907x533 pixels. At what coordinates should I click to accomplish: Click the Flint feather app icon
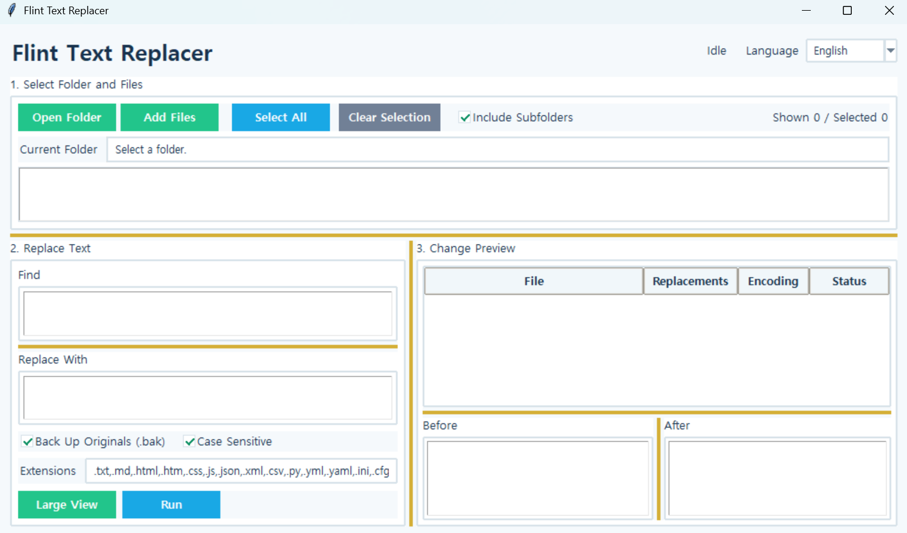point(11,11)
